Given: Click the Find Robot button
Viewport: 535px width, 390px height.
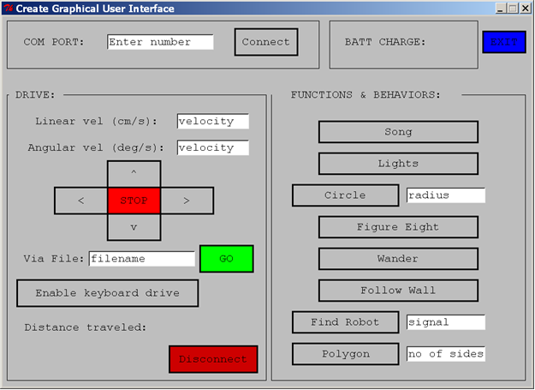Looking at the screenshot, I should (x=345, y=322).
